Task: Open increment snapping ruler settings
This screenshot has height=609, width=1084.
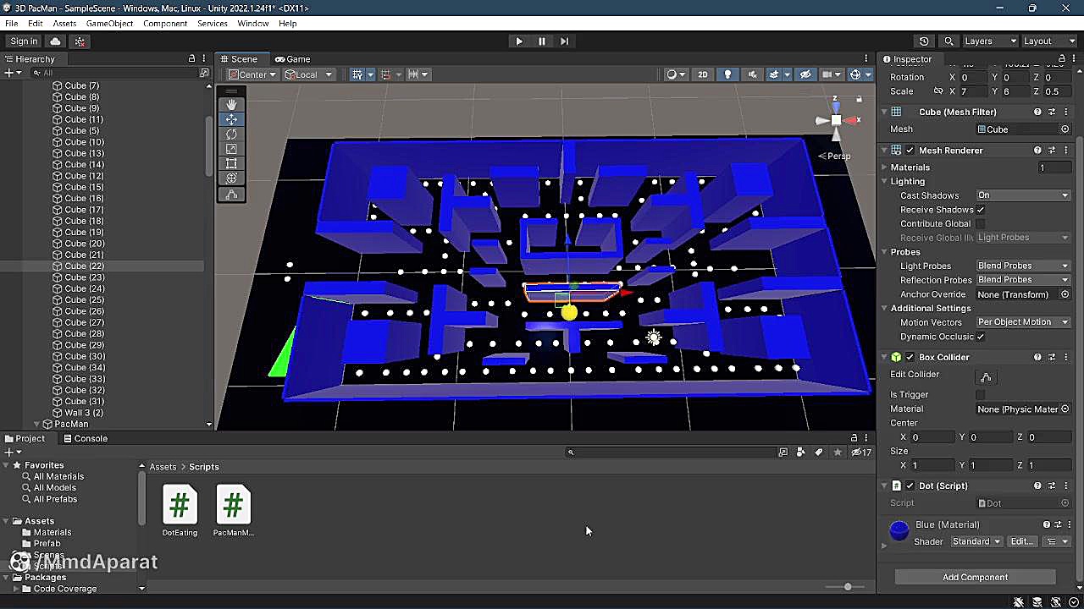Action: click(x=417, y=74)
